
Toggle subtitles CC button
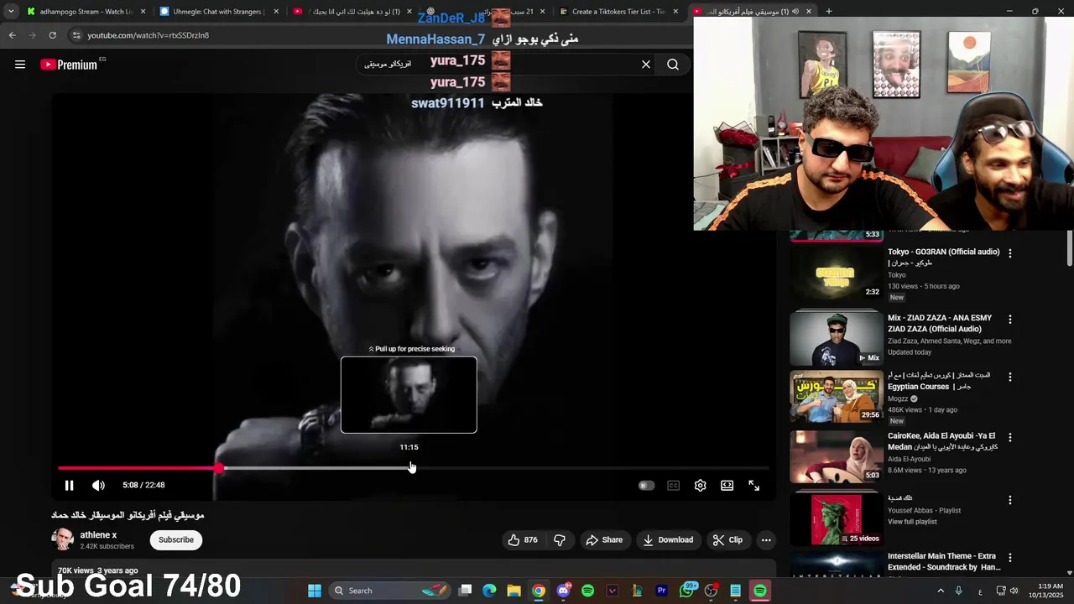click(x=673, y=485)
